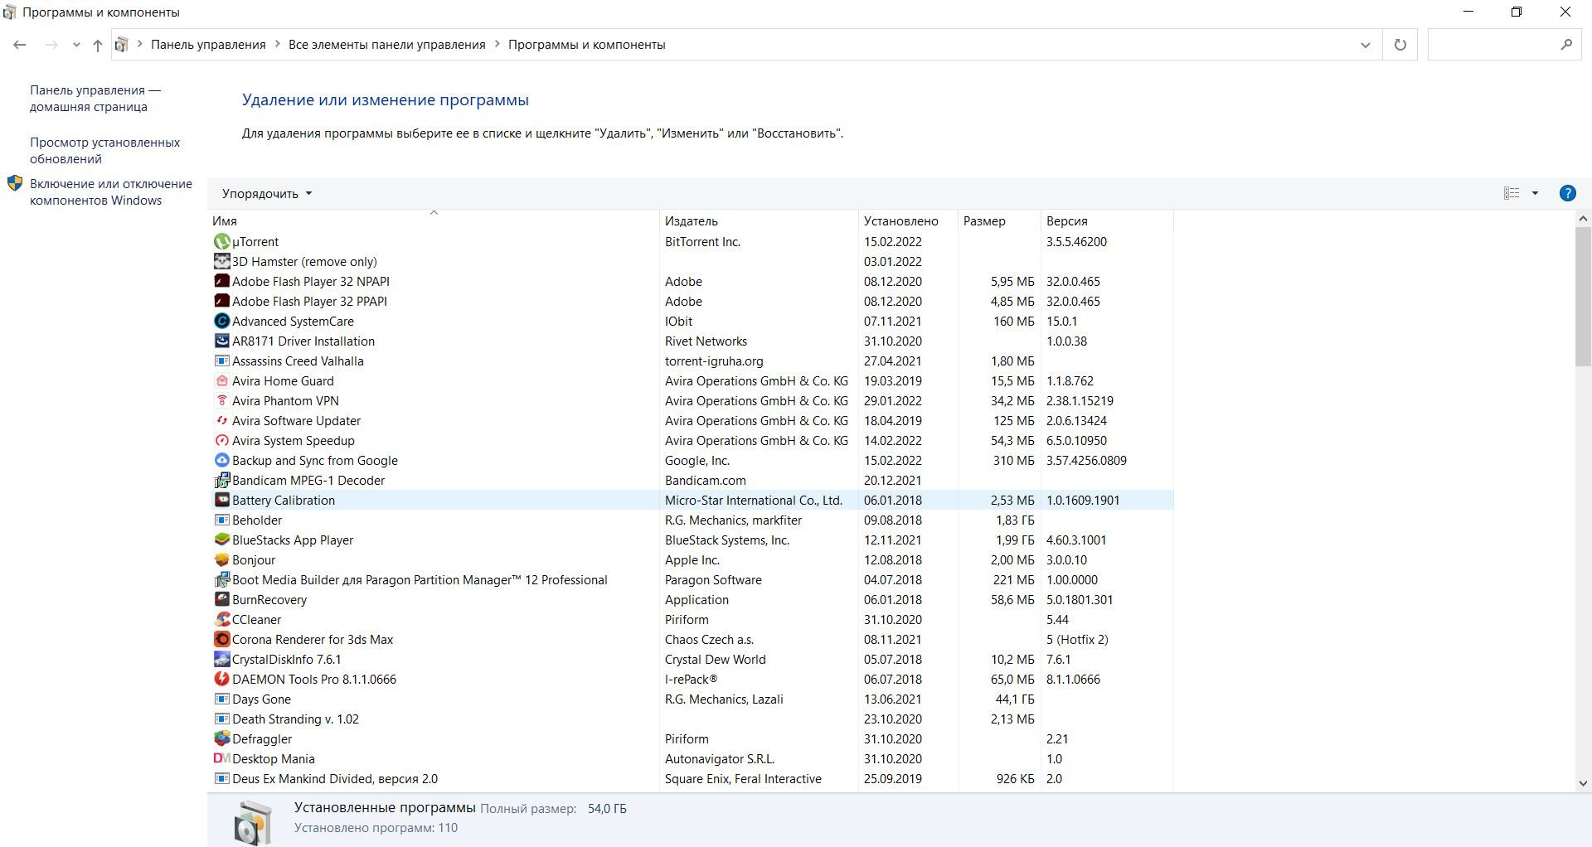Click the 3D Hamster program icon
This screenshot has width=1592, height=847.
click(x=221, y=261)
